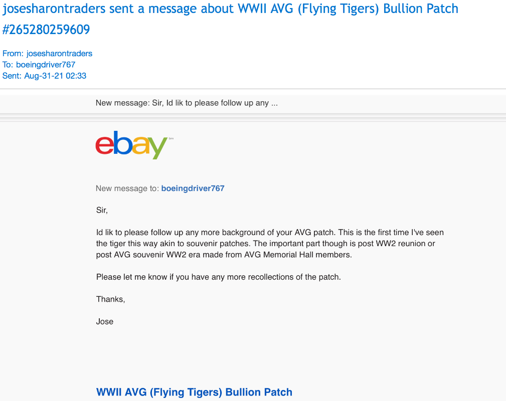Click boeingdriver767 in the To line
The width and height of the screenshot is (506, 401).
click(46, 65)
